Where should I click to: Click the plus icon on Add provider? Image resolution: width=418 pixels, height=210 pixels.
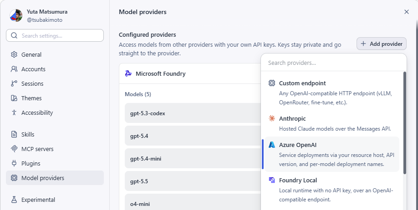pos(363,44)
